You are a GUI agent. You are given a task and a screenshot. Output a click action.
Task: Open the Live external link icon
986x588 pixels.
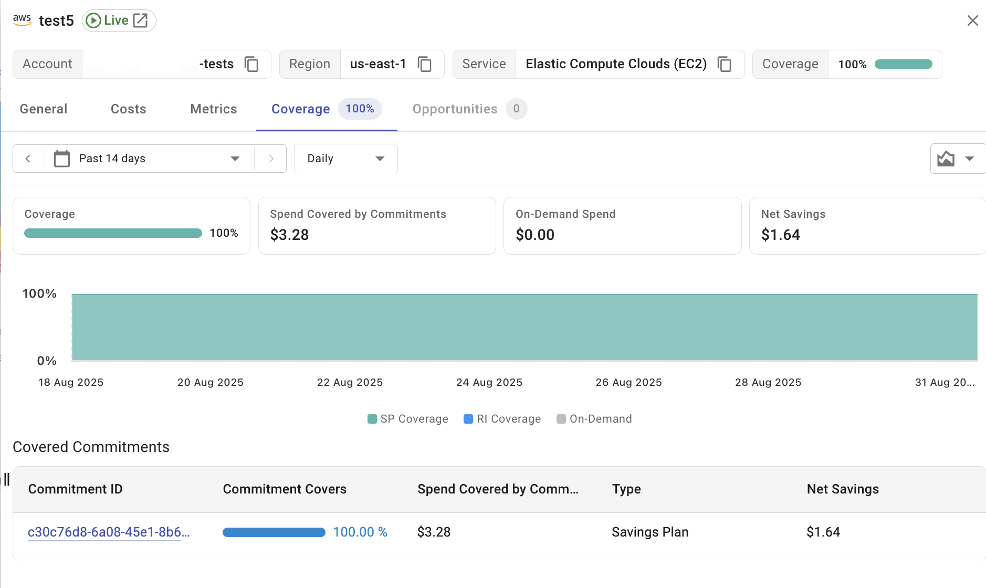tap(141, 20)
